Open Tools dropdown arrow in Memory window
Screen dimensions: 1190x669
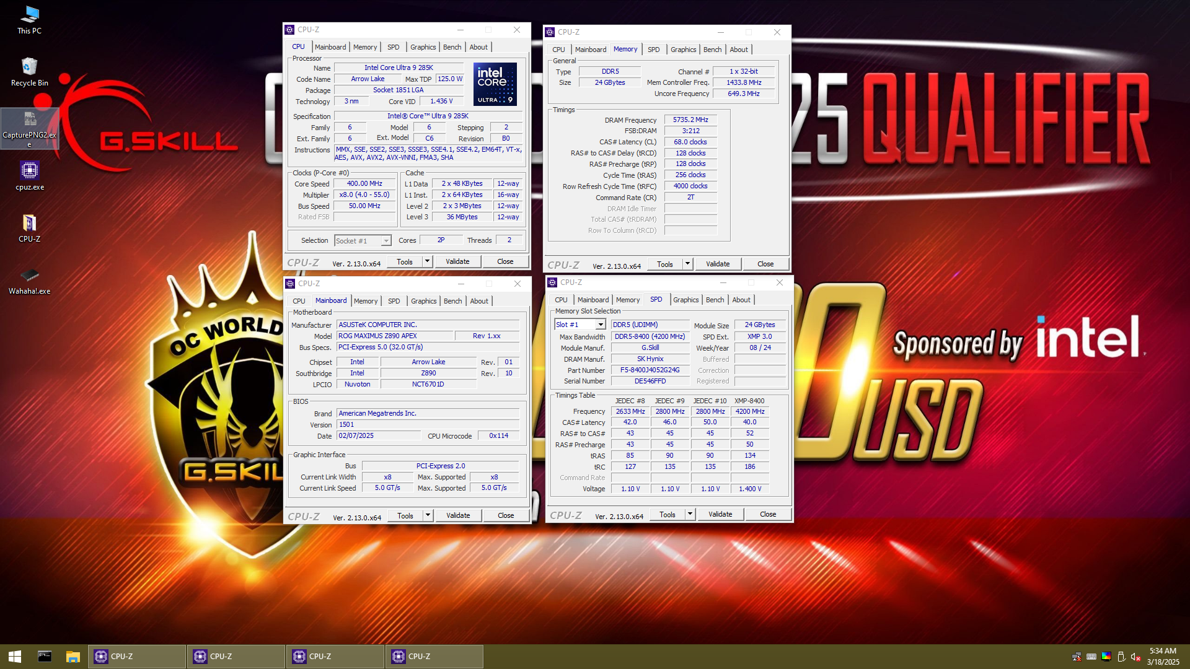pos(687,264)
